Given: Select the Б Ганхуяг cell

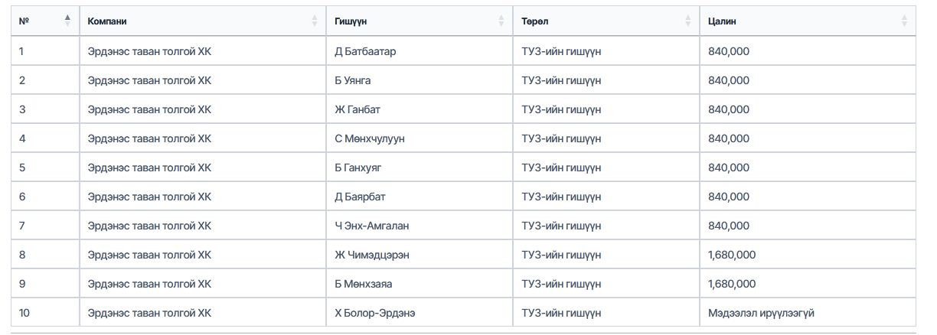Looking at the screenshot, I should click(357, 167).
